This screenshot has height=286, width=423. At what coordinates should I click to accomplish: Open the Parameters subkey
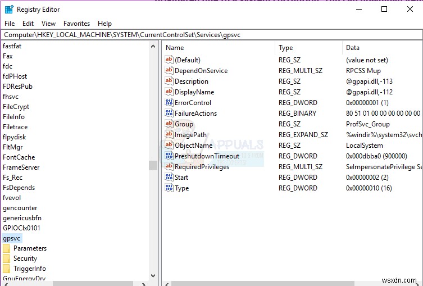30,248
